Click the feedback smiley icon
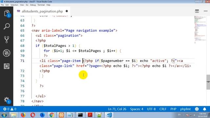210x118 pixels. [197, 109]
